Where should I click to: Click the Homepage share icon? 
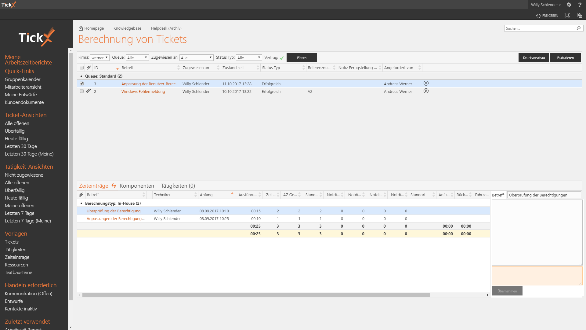click(81, 28)
